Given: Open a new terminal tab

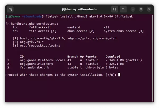Looking at the screenshot, I should (x=10, y=10).
